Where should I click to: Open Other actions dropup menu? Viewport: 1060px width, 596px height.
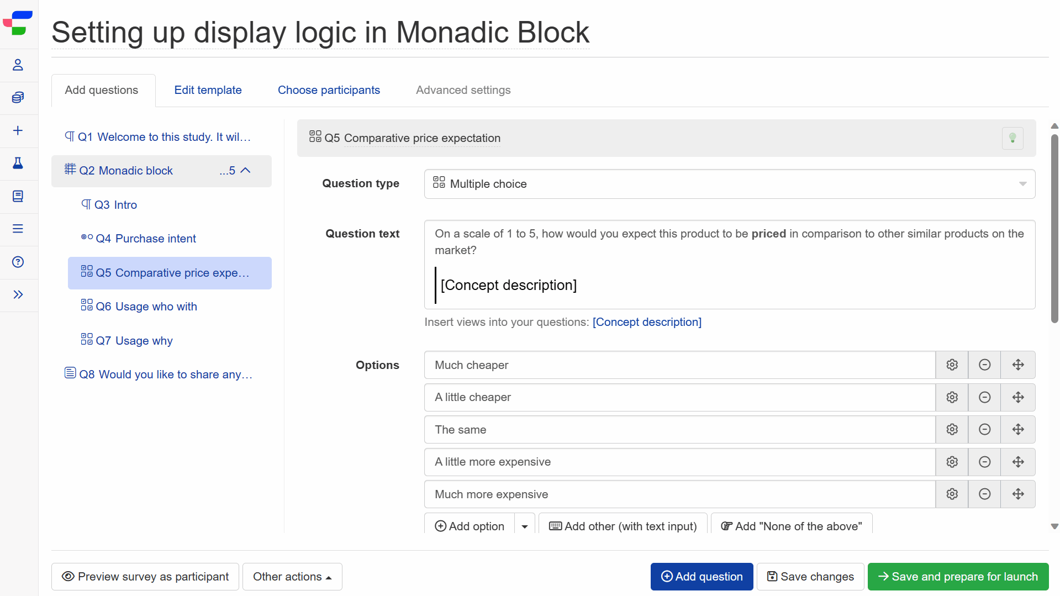(292, 577)
